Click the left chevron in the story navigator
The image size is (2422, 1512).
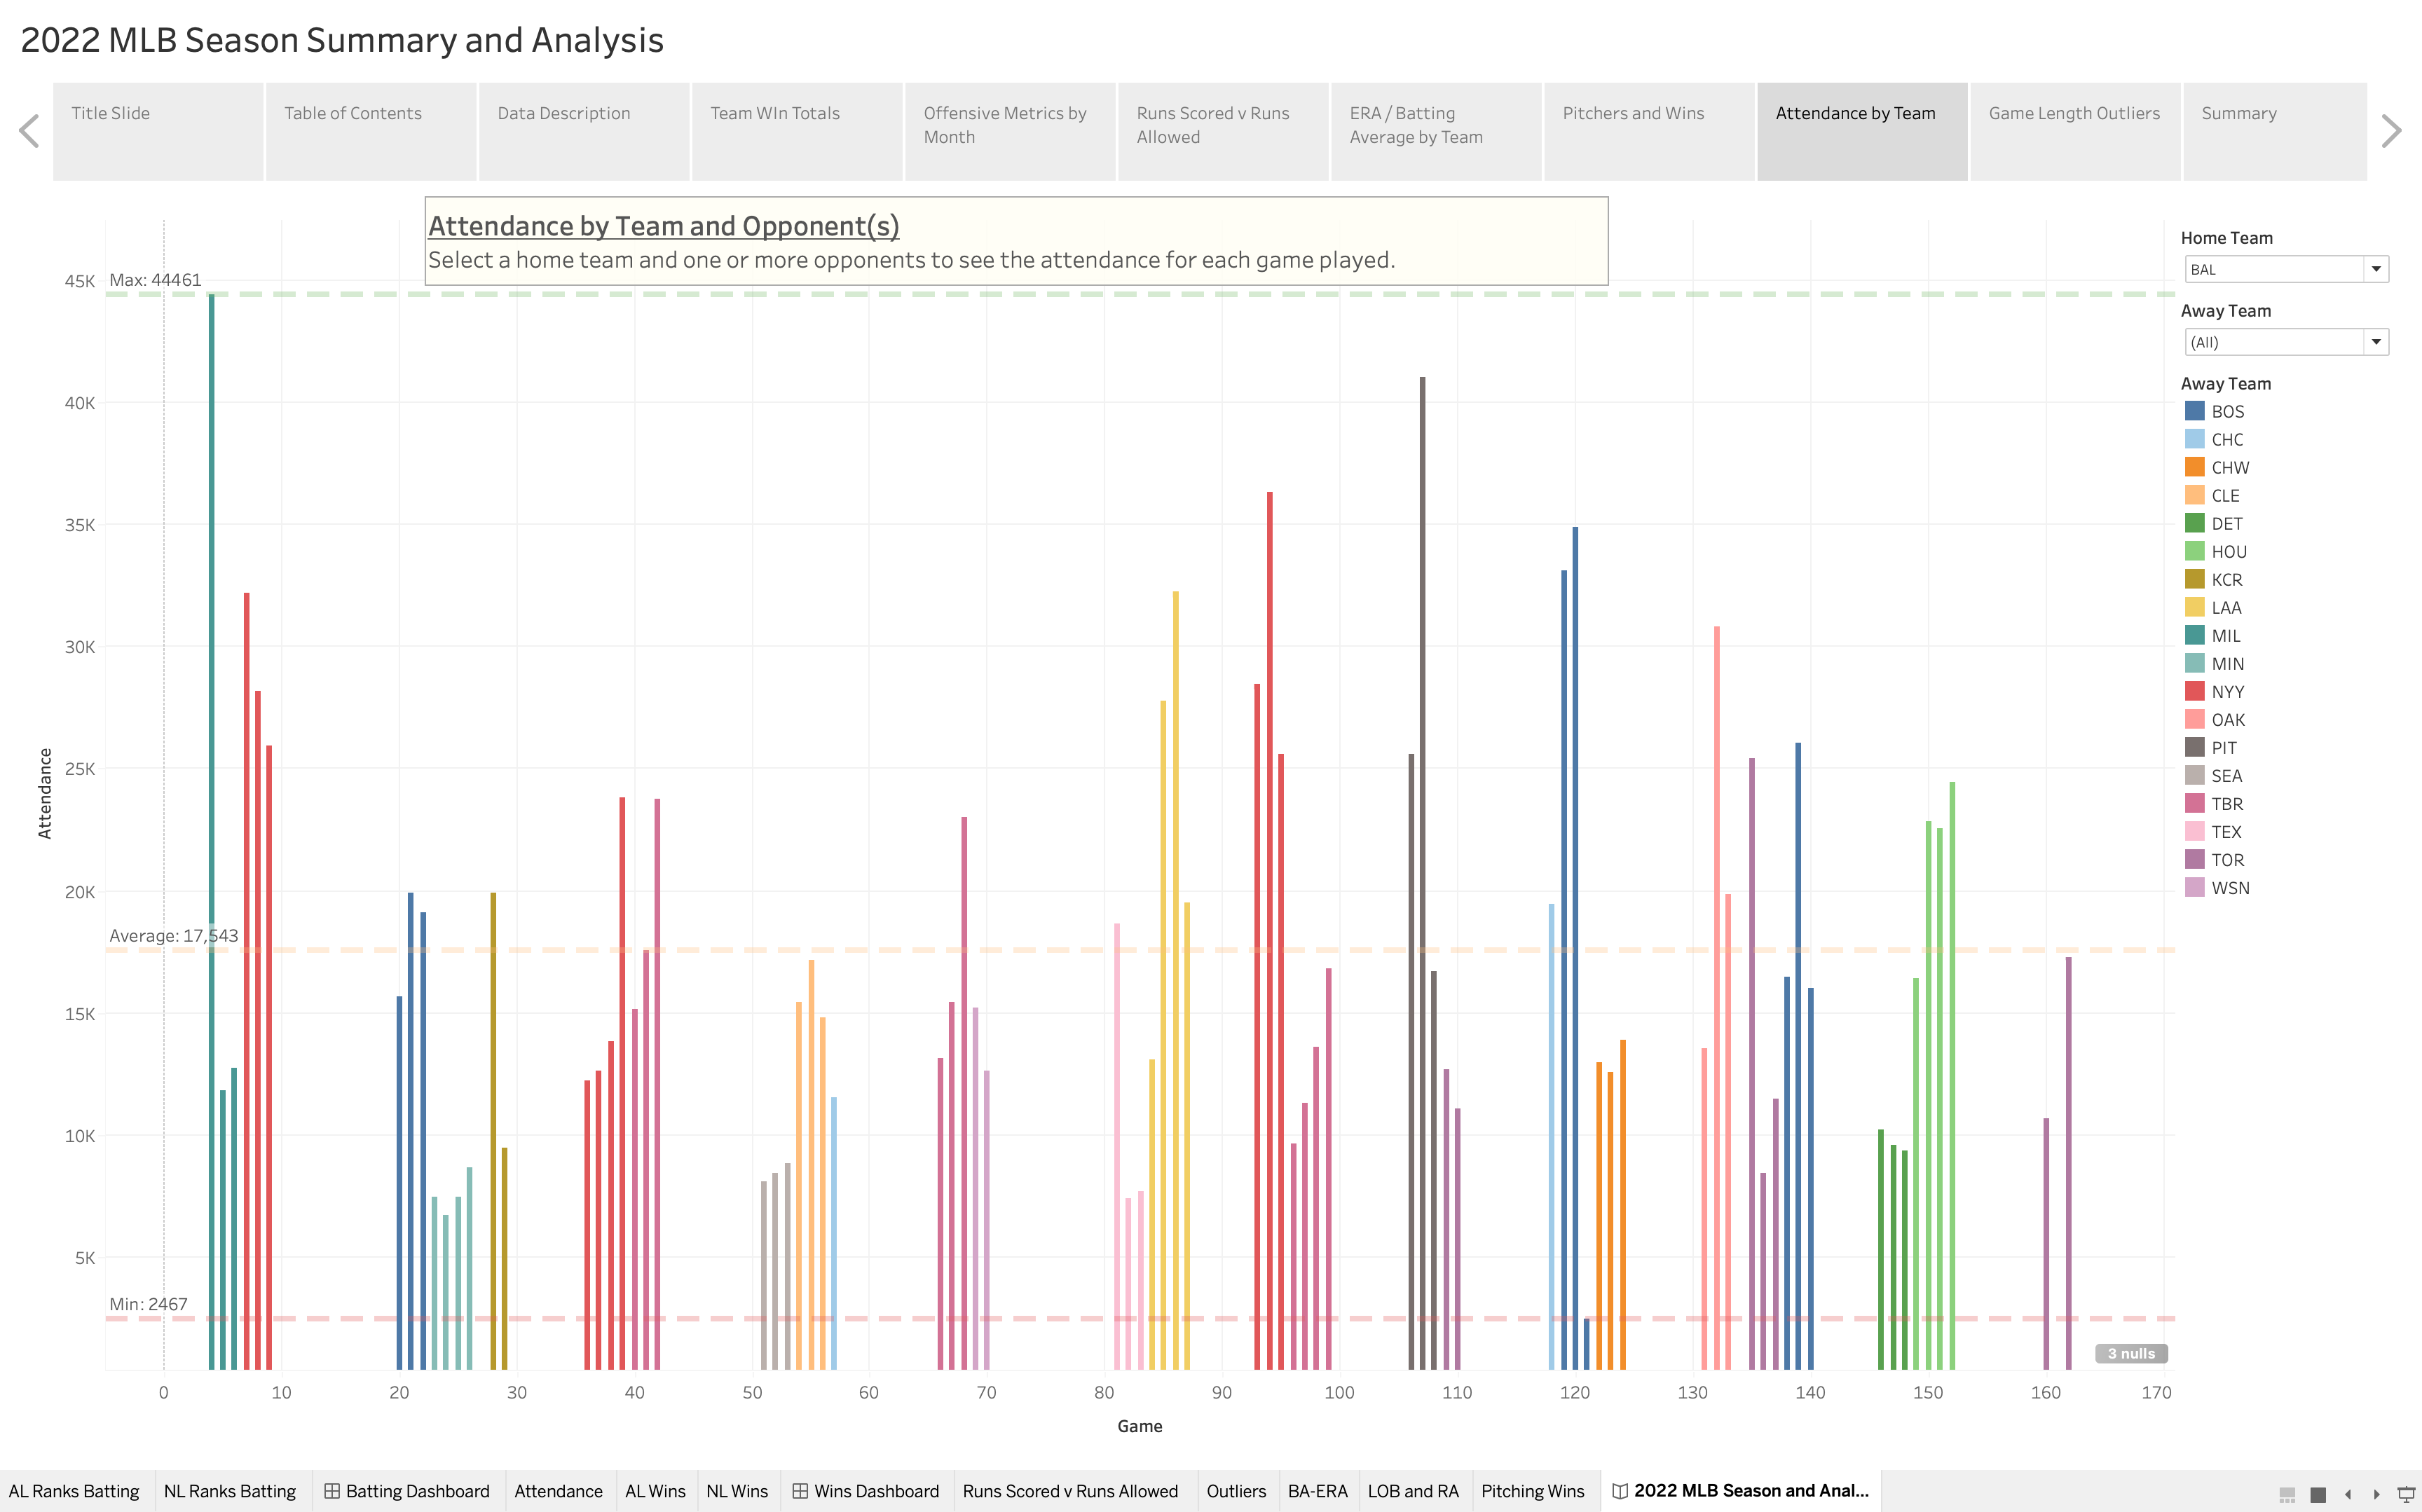pyautogui.click(x=29, y=130)
